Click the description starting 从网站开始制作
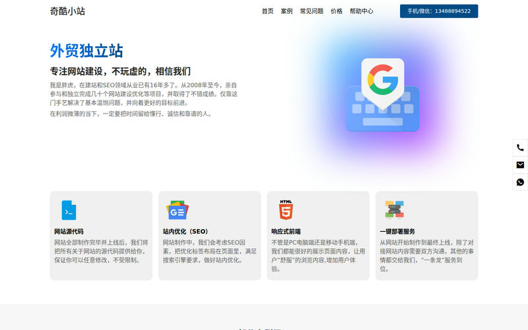The image size is (528, 330). (426, 255)
